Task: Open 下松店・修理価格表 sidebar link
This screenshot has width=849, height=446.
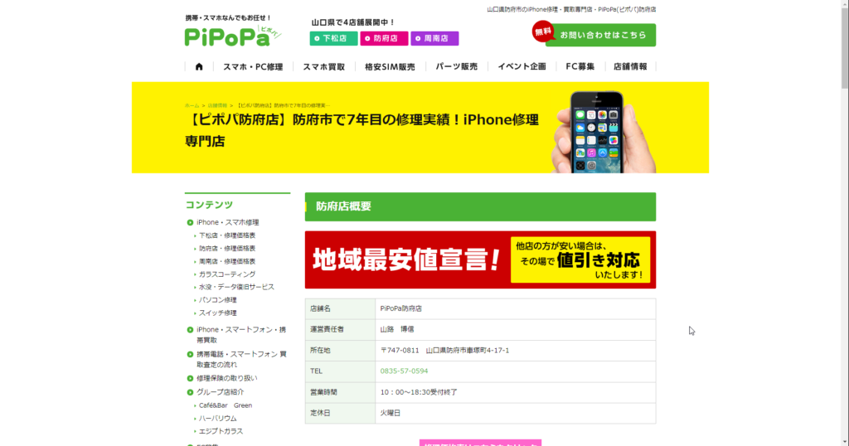Action: point(227,235)
